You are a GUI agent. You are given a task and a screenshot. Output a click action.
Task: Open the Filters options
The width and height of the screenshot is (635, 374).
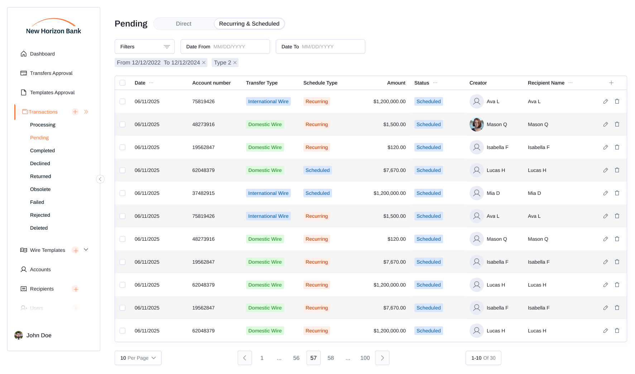tap(144, 47)
